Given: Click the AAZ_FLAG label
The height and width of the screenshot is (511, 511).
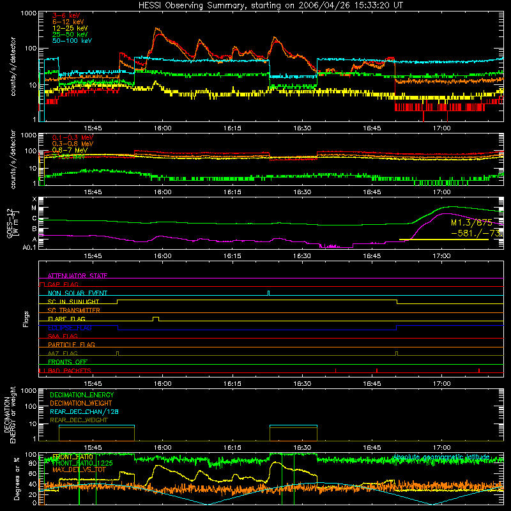Looking at the screenshot, I should click(63, 353).
